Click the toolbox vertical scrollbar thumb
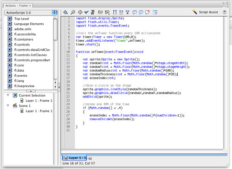The width and height of the screenshot is (232, 169). 55,29
